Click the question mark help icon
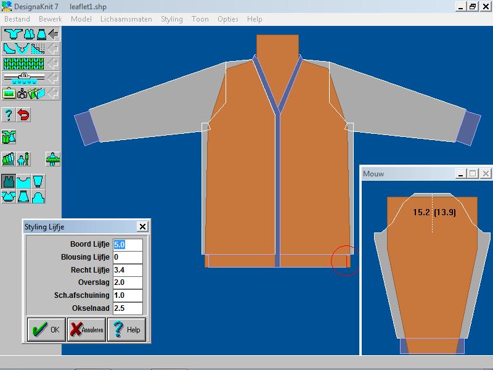This screenshot has height=370, width=493. (9, 115)
